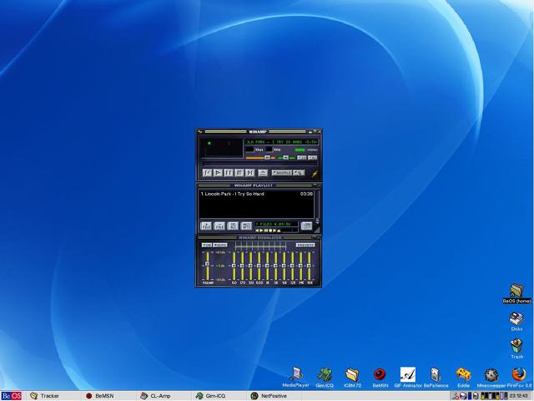This screenshot has height=401, width=534.
Task: Toggle Shuffle in Winamp main window
Action: click(x=282, y=173)
